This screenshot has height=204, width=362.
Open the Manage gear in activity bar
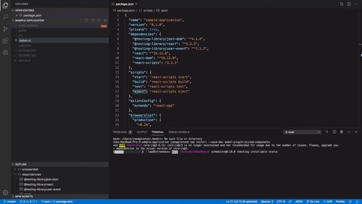click(5, 193)
